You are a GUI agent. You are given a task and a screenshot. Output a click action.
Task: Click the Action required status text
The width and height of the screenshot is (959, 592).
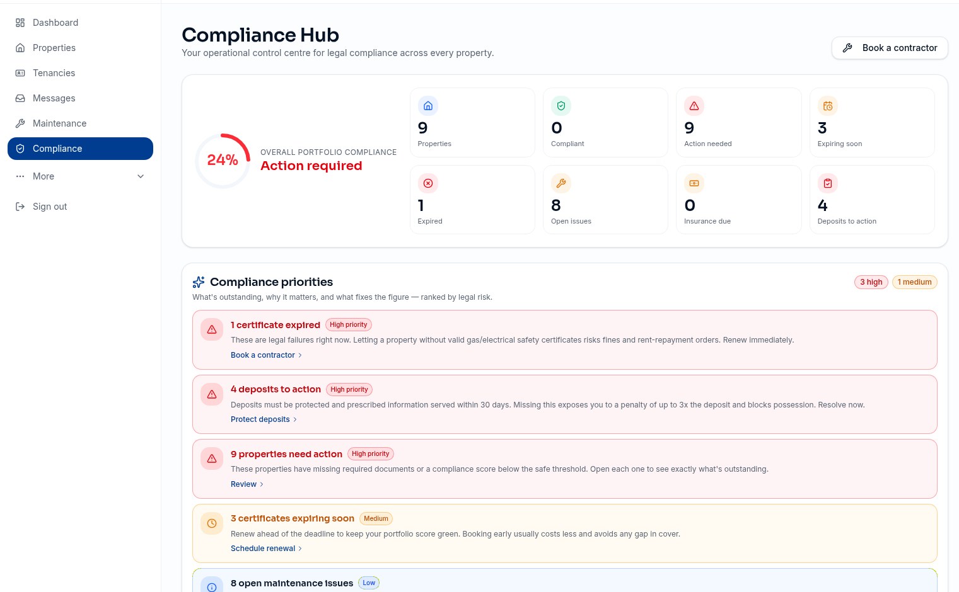tap(311, 166)
